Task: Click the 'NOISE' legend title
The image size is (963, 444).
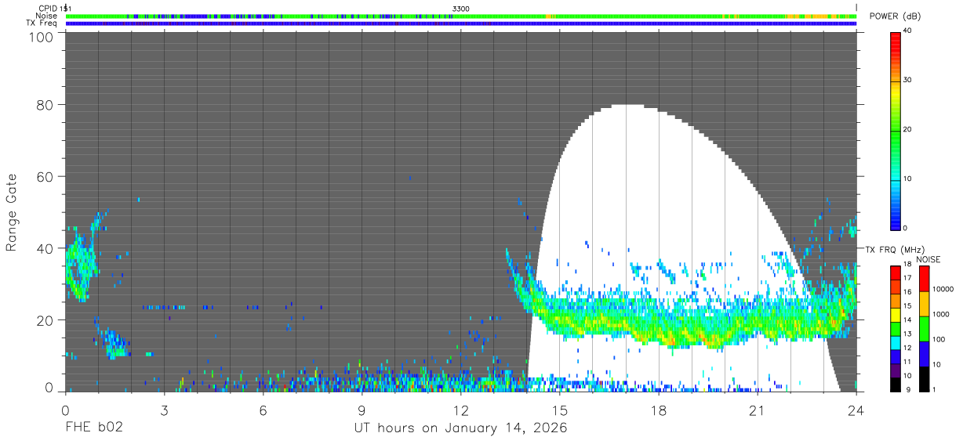Action: pyautogui.click(x=928, y=259)
